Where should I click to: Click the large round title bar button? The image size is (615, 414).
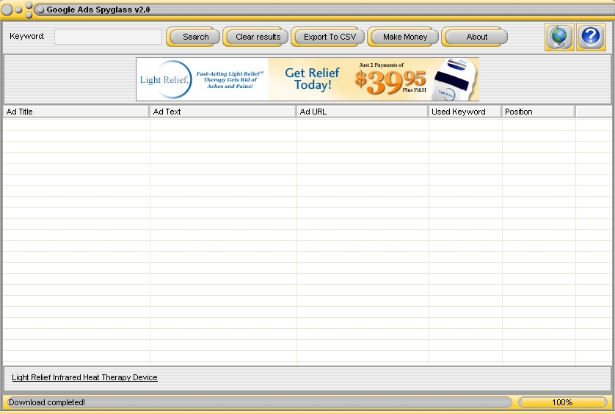[x=7, y=10]
